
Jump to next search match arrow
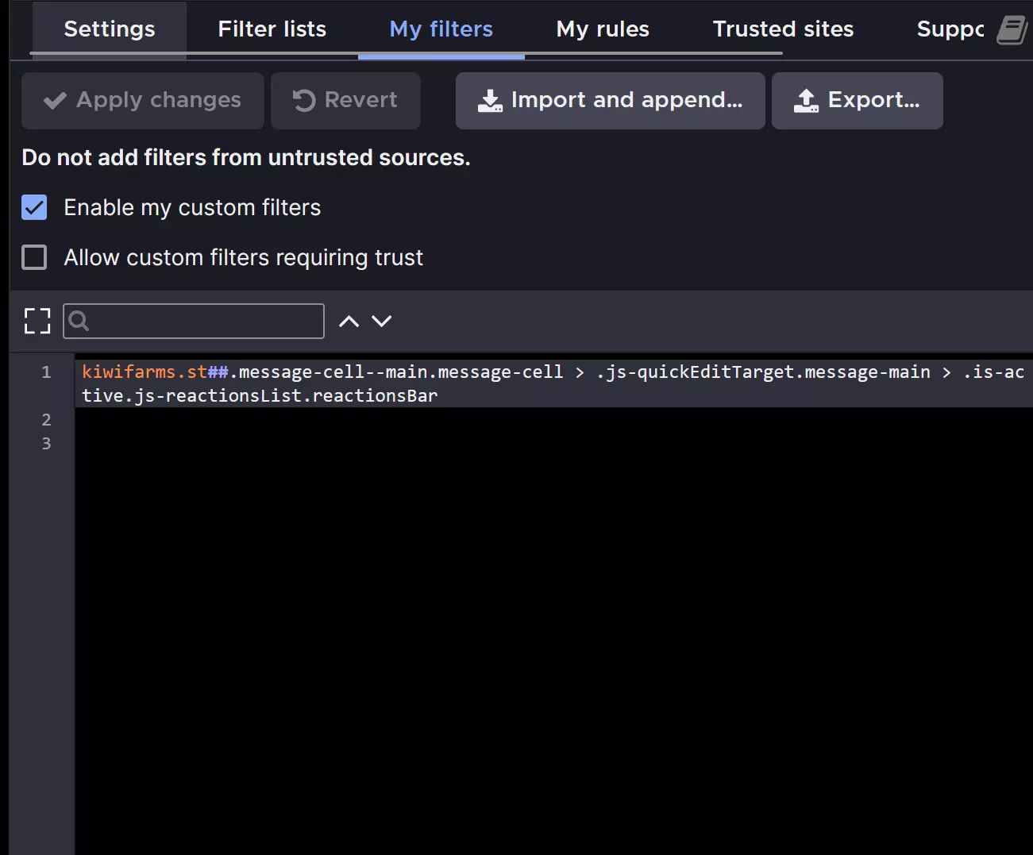coord(382,321)
